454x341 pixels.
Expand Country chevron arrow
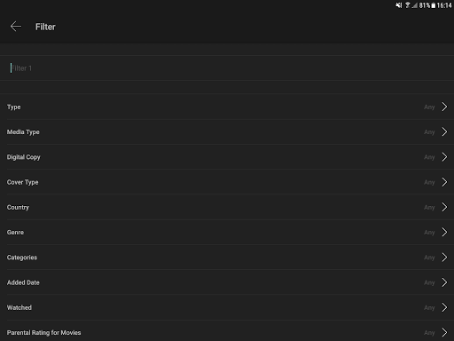point(444,207)
